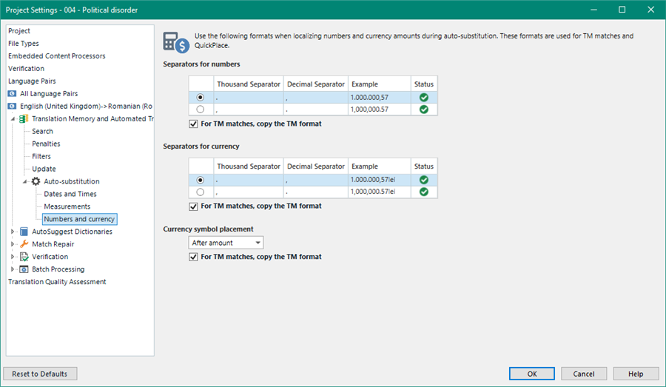
Task: Click the 1.000.000,57 example cell
Action: pyautogui.click(x=380, y=97)
